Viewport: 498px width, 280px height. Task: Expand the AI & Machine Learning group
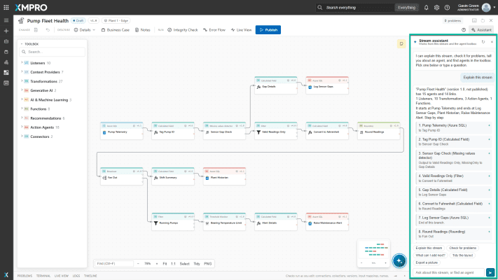click(x=46, y=99)
